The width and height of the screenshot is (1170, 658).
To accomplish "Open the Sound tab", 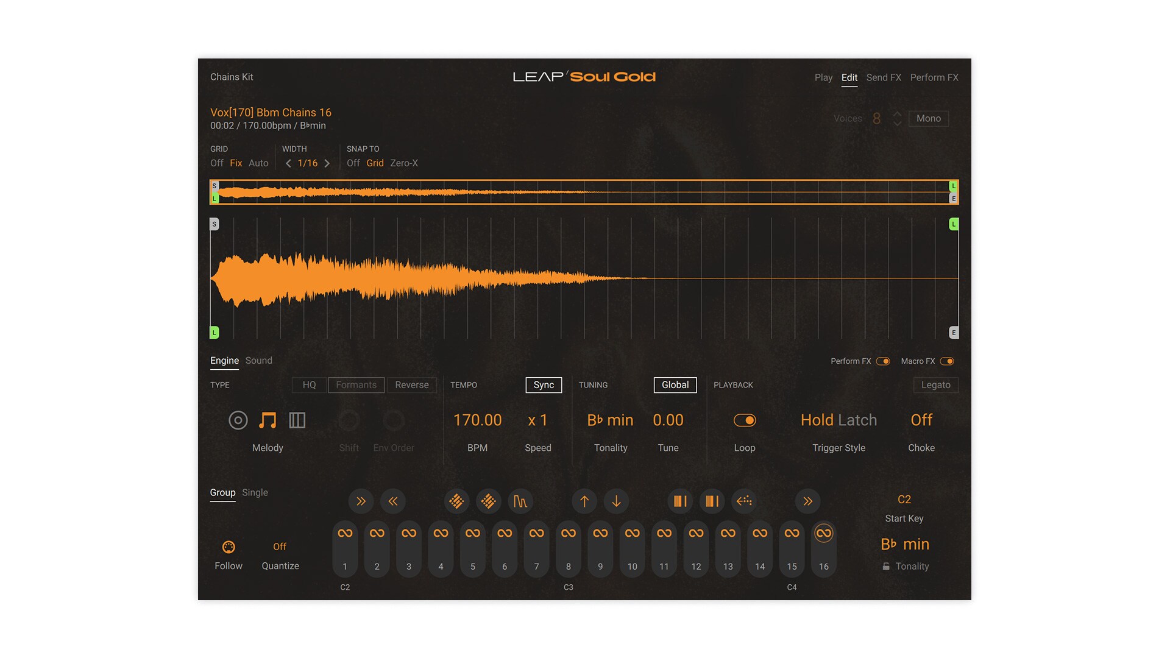I will click(258, 361).
